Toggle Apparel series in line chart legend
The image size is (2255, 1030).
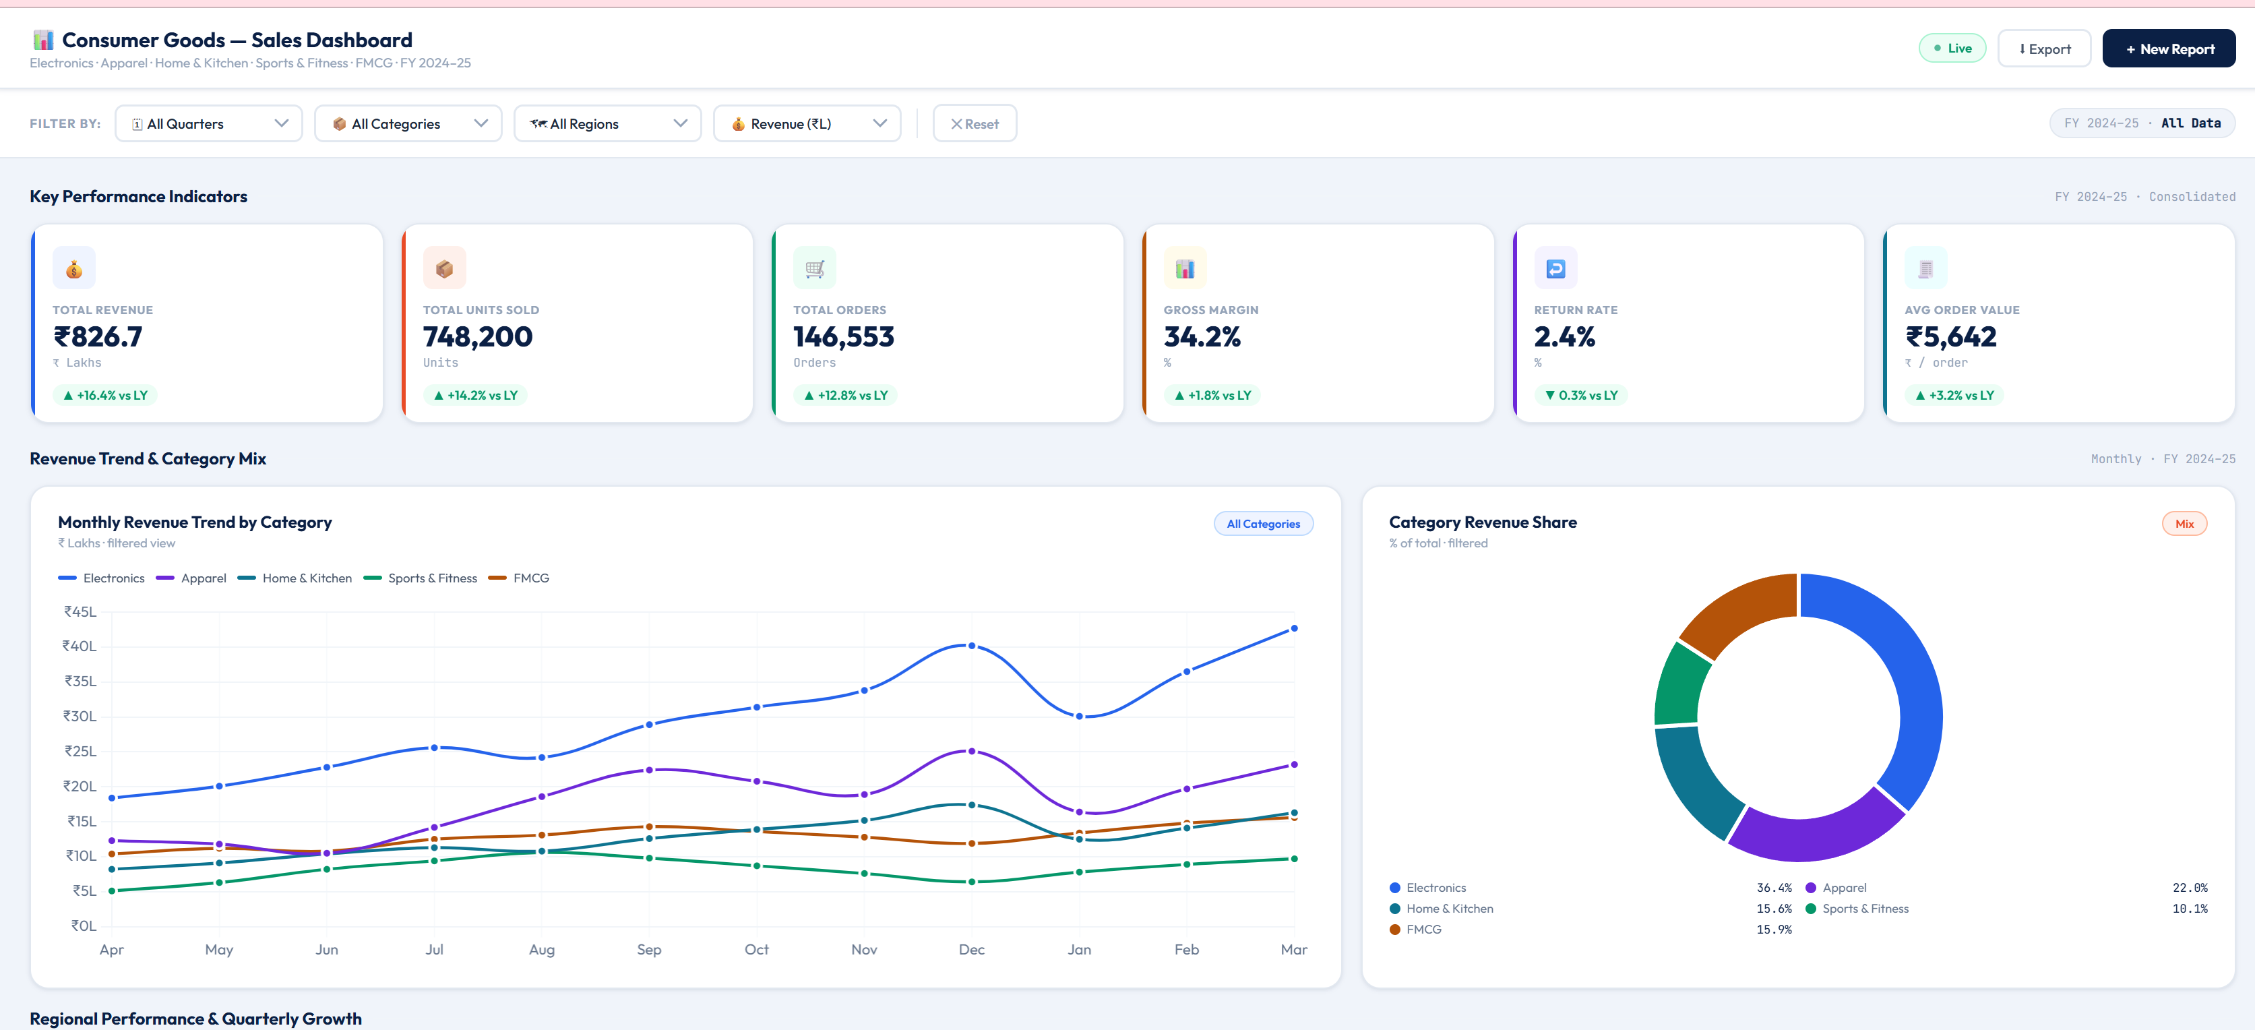(191, 578)
